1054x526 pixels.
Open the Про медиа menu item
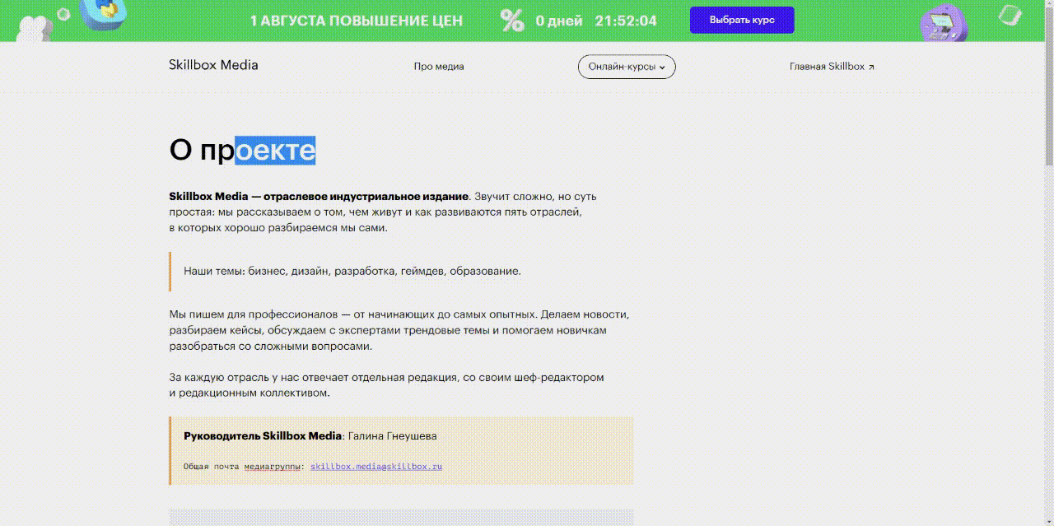[439, 67]
